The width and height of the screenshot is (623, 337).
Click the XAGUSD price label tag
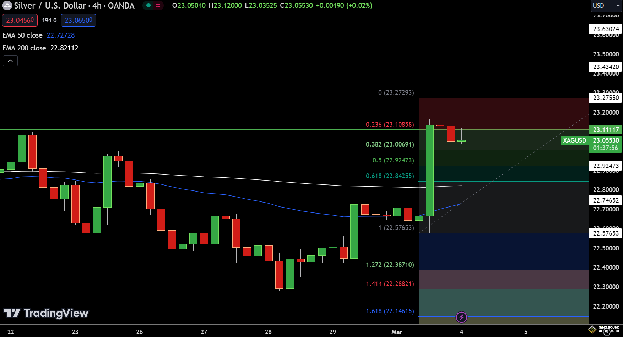tap(574, 140)
